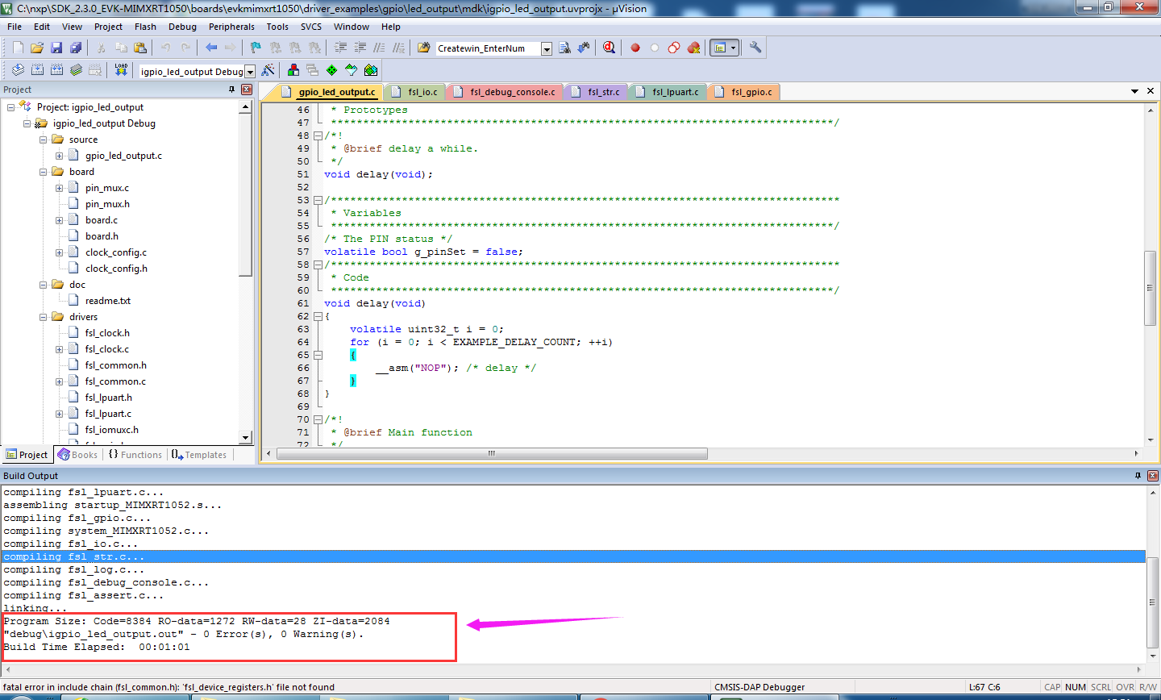
Task: Expand the pin_mux.c tree node
Action: click(x=59, y=188)
